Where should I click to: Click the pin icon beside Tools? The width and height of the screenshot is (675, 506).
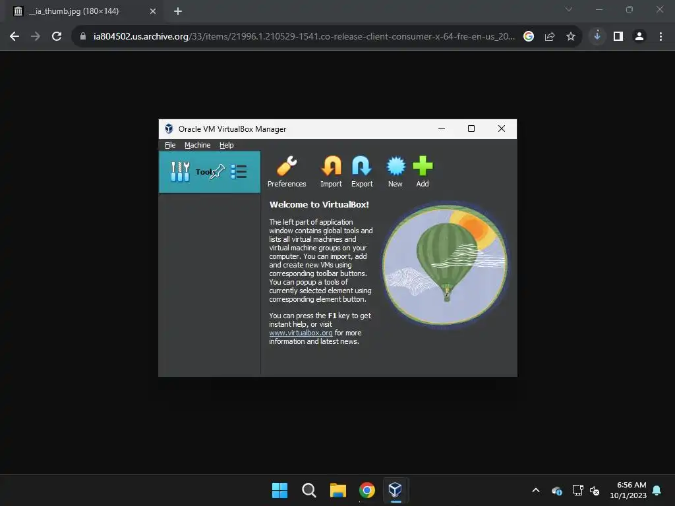[x=218, y=172]
